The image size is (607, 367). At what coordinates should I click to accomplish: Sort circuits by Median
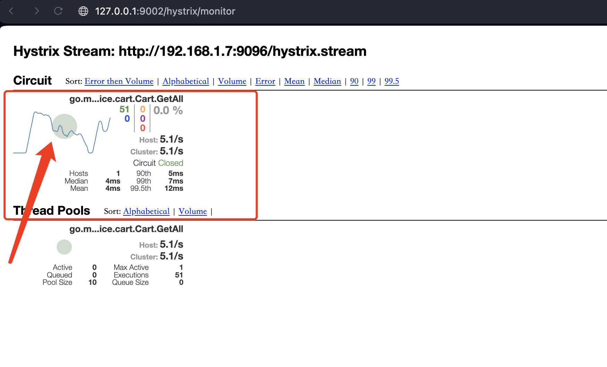[x=327, y=81]
